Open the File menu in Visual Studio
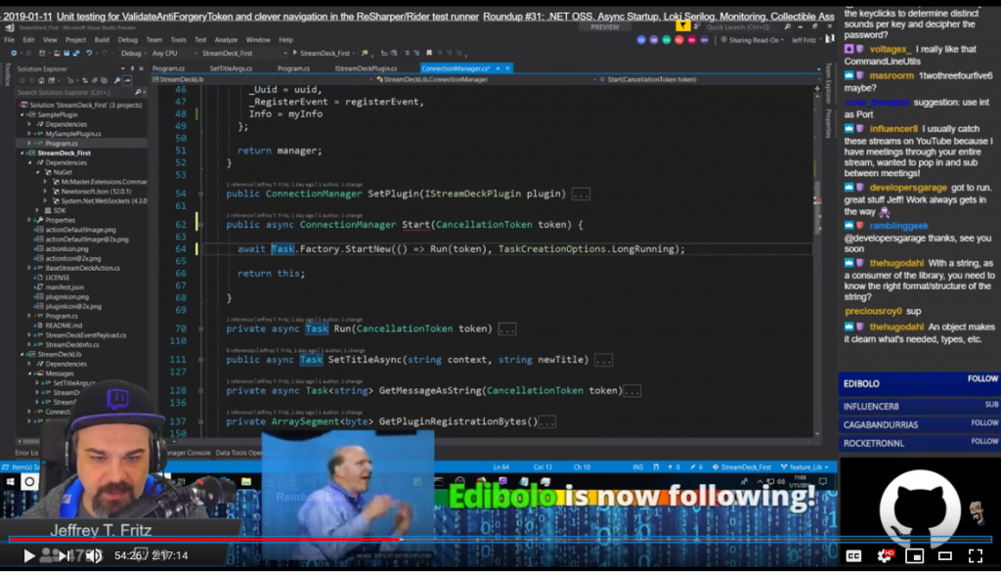 click(10, 39)
